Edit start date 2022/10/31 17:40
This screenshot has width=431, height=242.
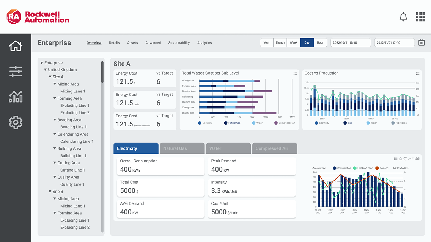click(351, 42)
